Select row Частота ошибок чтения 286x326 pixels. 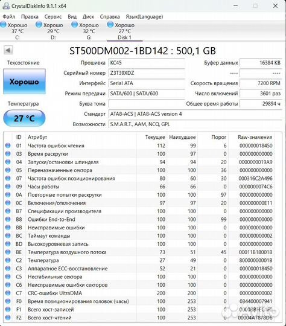(x=139, y=145)
